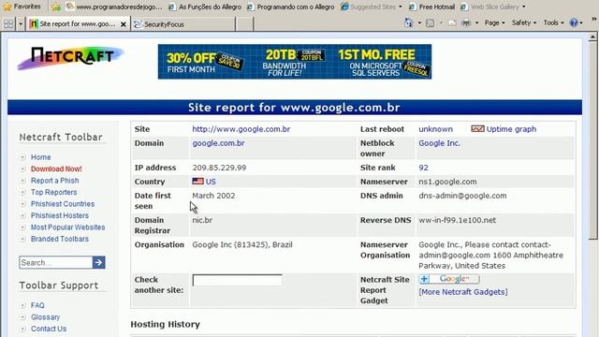Open the Phishiest Countries link

[63, 204]
